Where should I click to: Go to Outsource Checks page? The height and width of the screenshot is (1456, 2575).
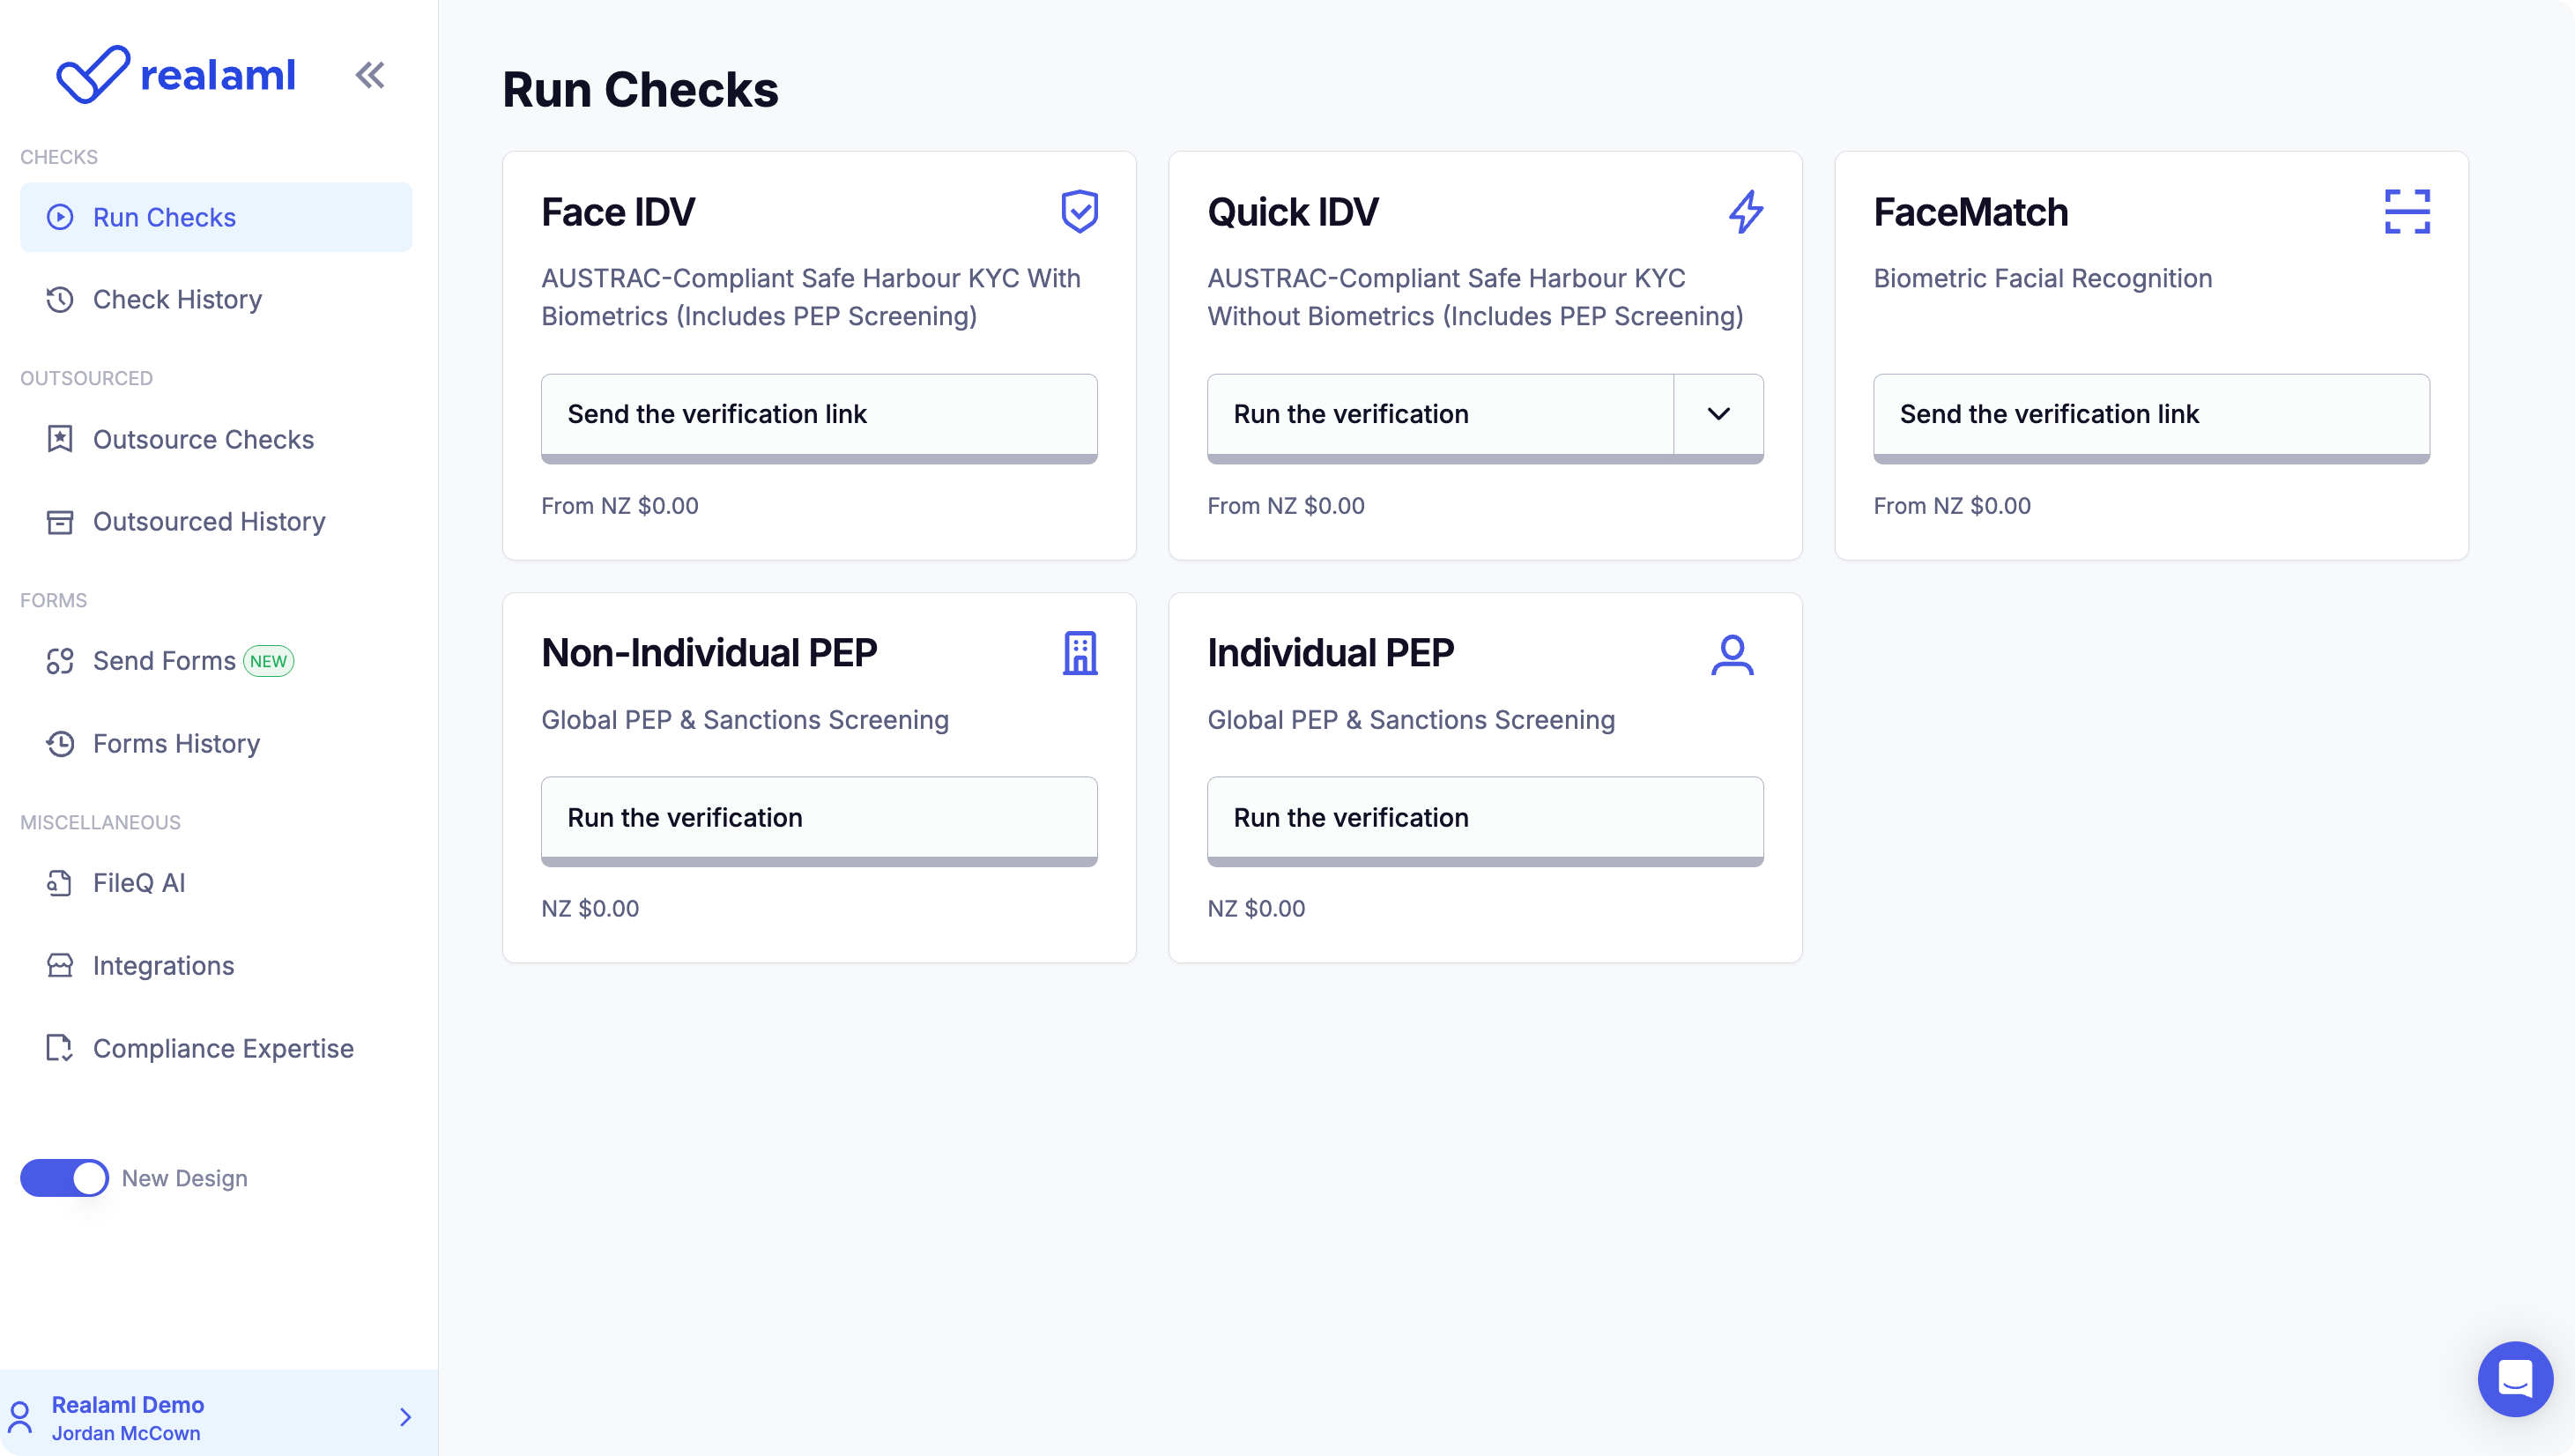coord(203,440)
